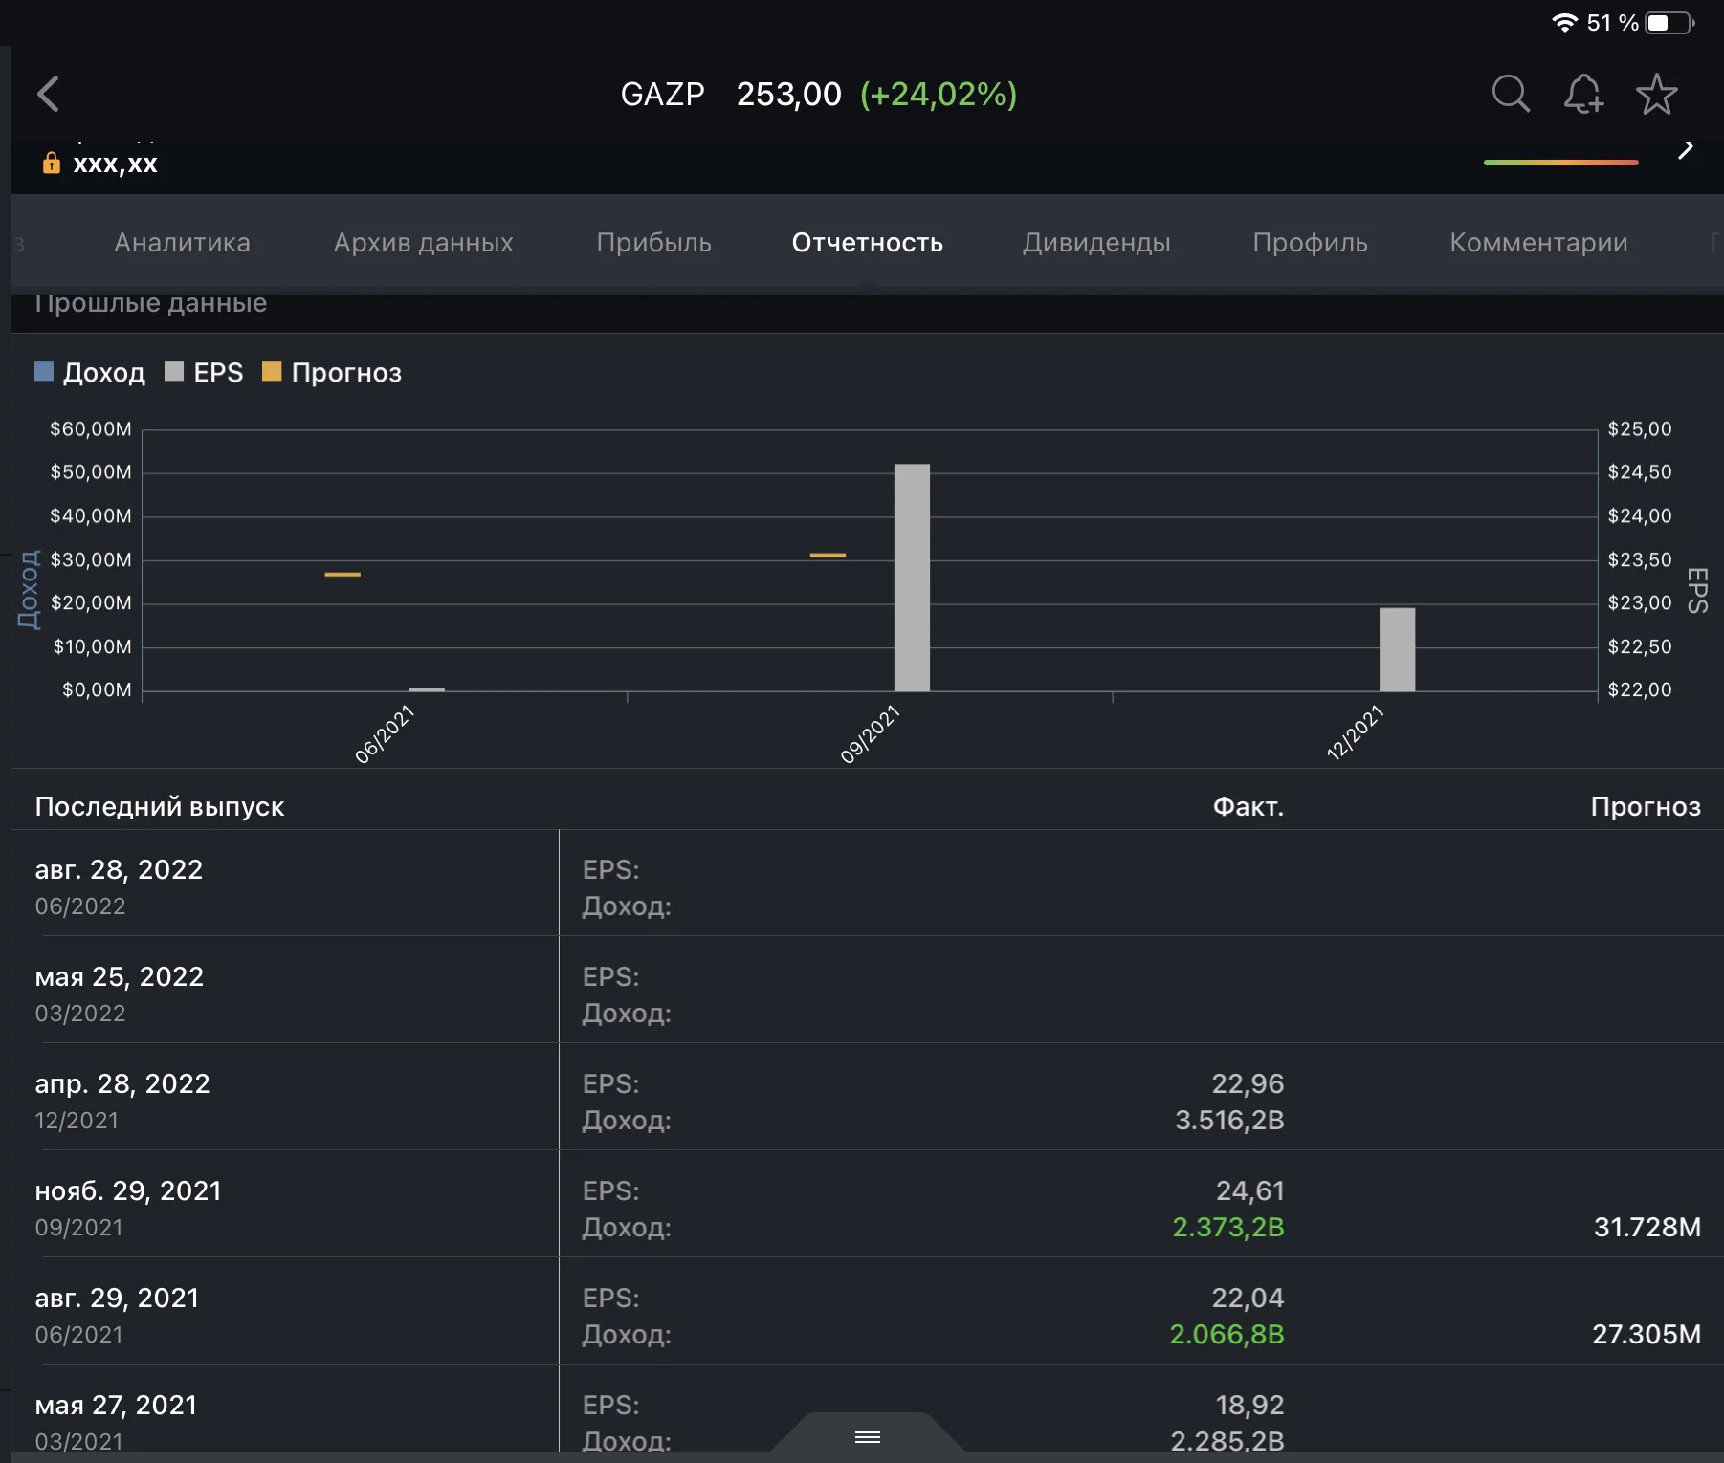Tap the Факт. column header
The width and height of the screenshot is (1724, 1463).
1248,806
